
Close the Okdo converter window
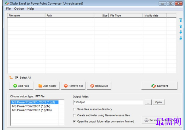click(179, 3)
